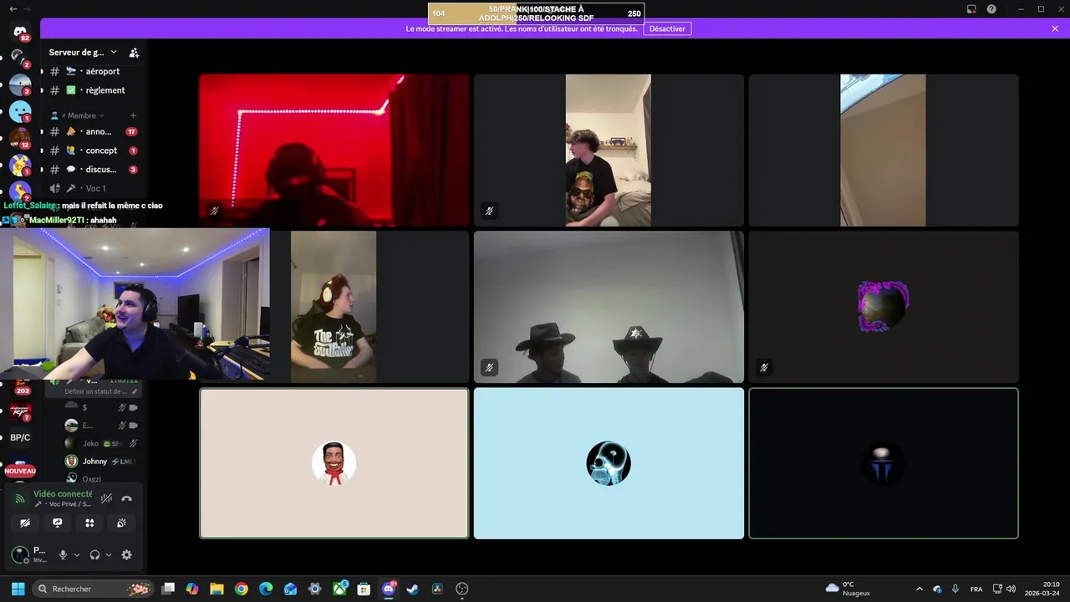Click the NOUVEAU mentions indicator

click(x=20, y=471)
